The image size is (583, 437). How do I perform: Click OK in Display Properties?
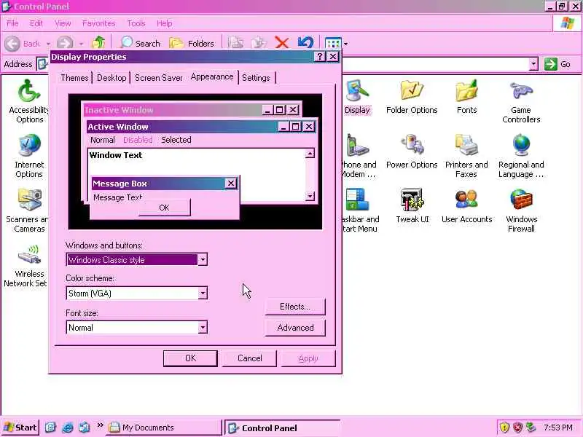[190, 358]
